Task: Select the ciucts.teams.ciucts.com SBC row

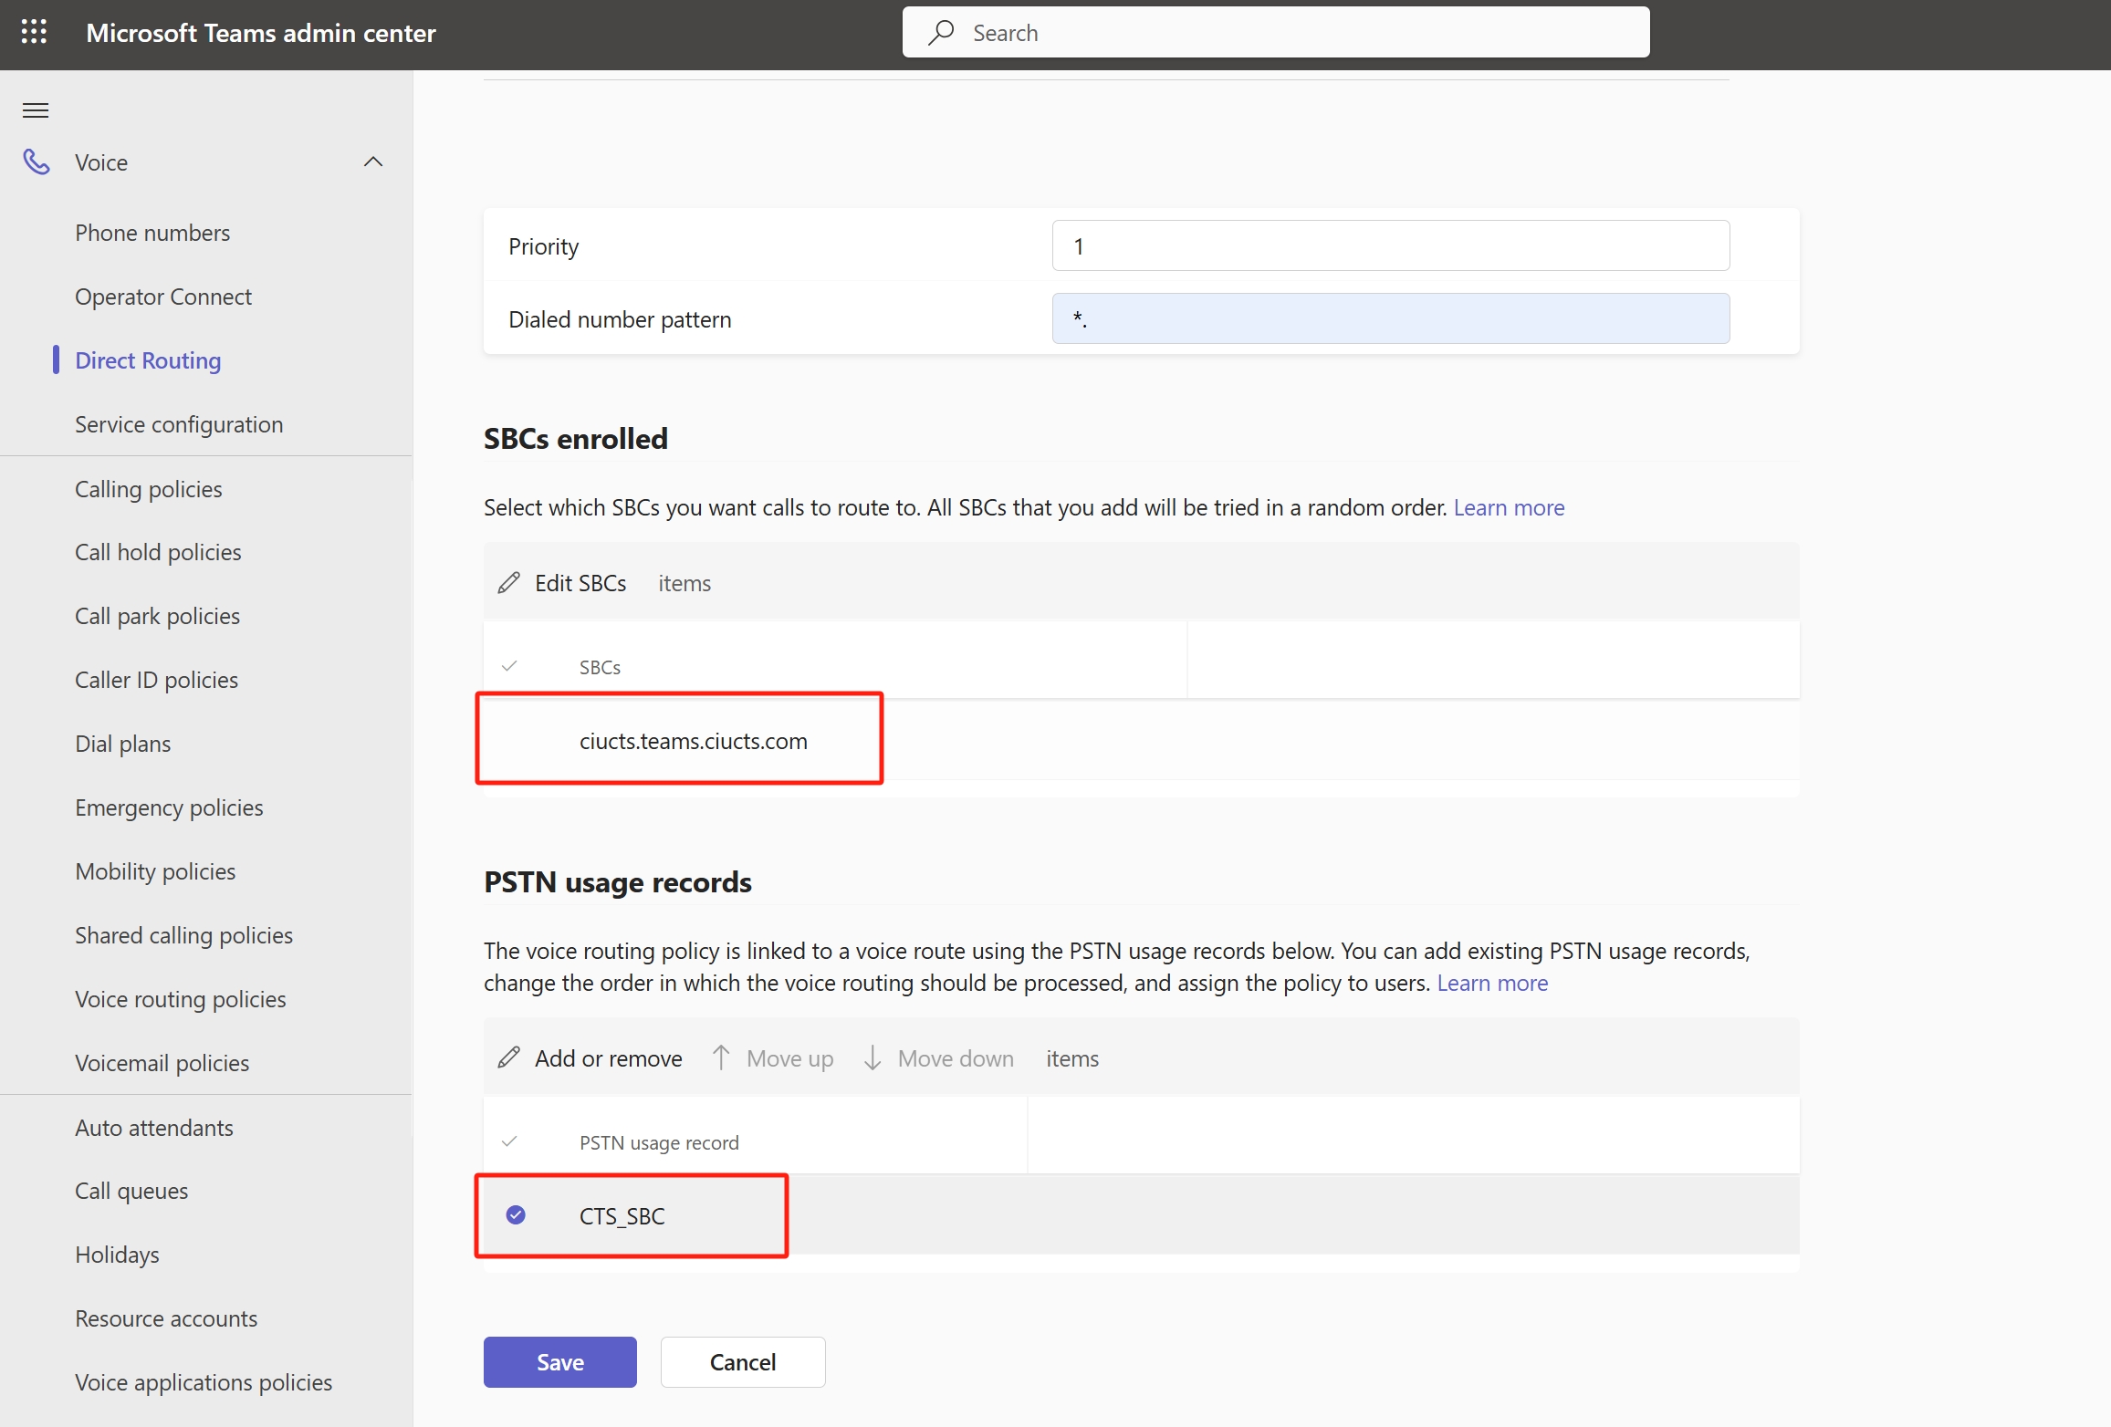Action: (1141, 740)
